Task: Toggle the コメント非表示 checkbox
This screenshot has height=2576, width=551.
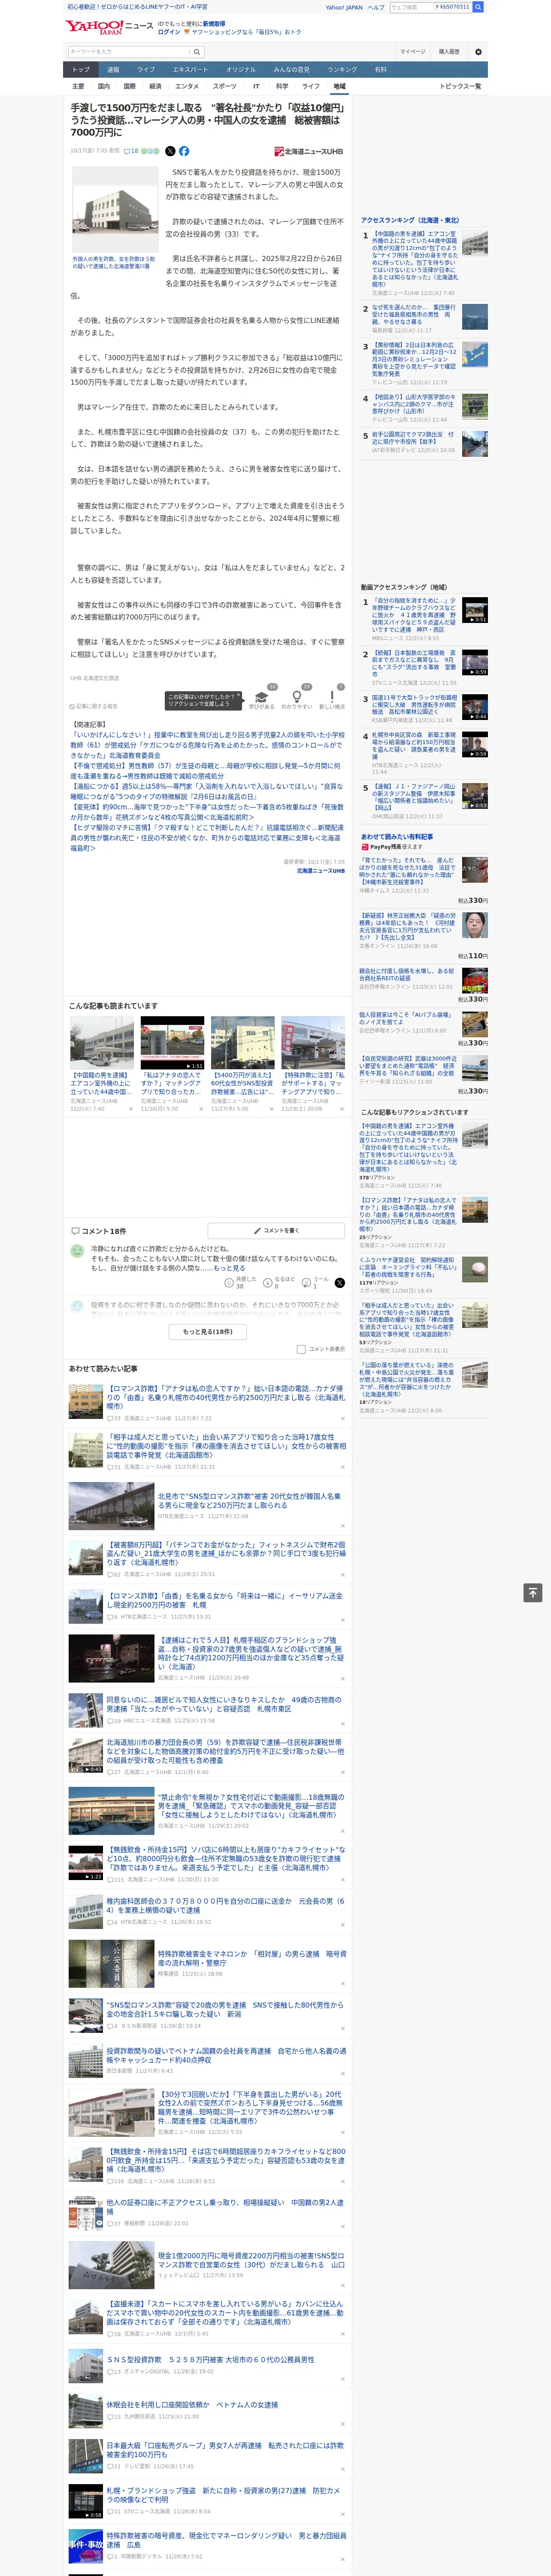Action: [301, 1349]
